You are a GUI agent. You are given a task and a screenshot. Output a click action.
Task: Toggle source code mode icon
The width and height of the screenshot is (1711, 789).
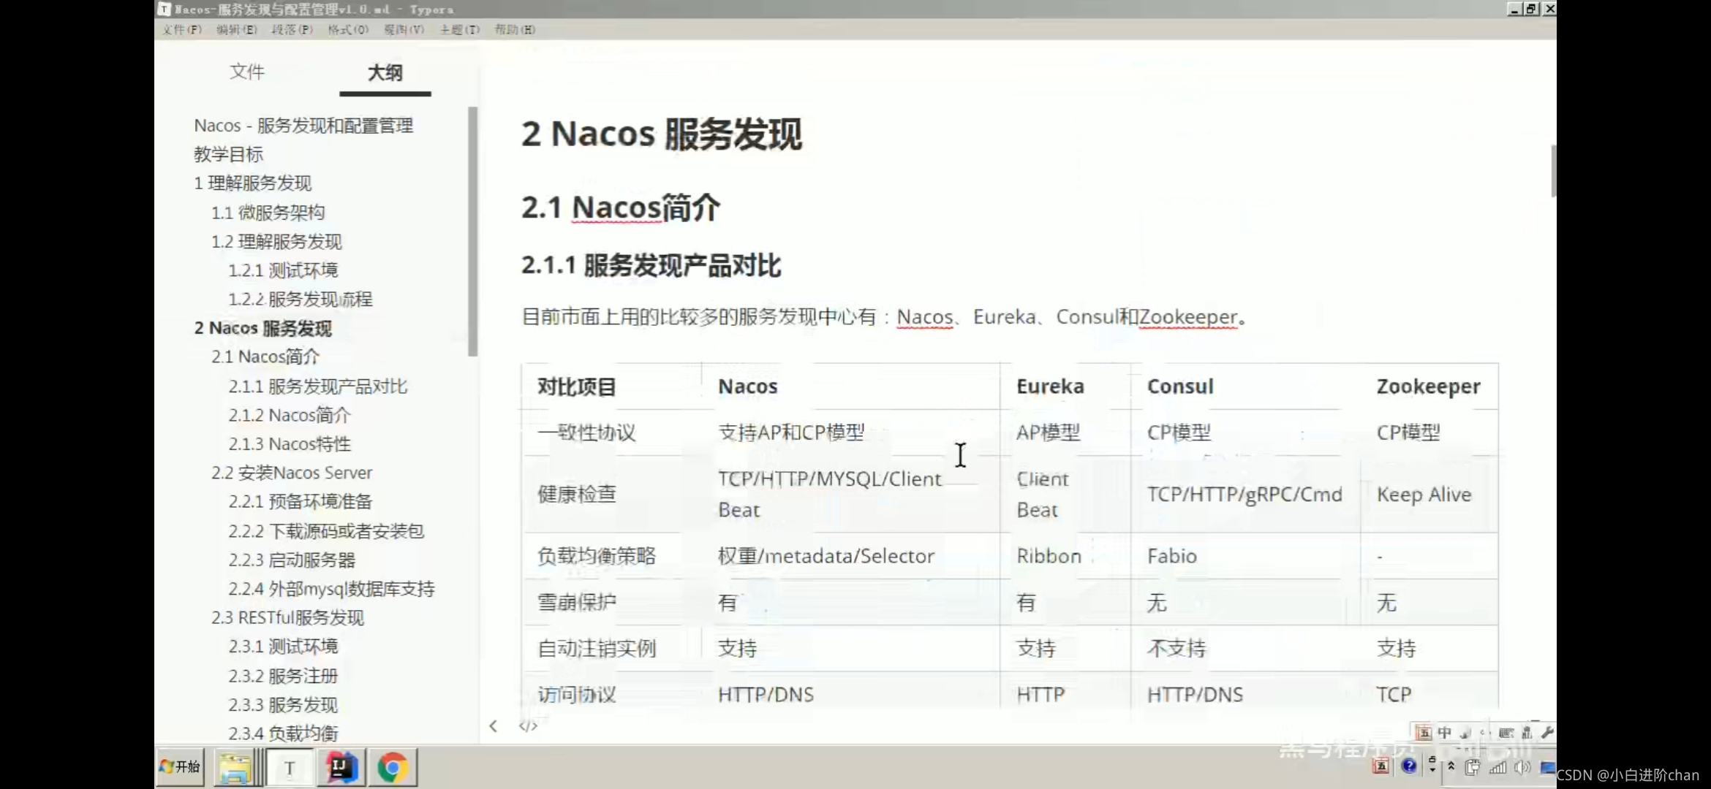528,726
